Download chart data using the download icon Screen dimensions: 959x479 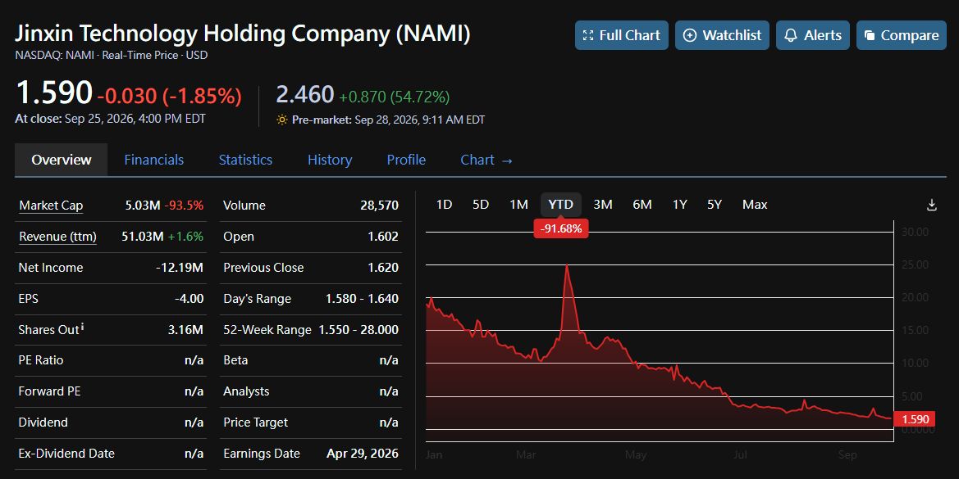931,205
